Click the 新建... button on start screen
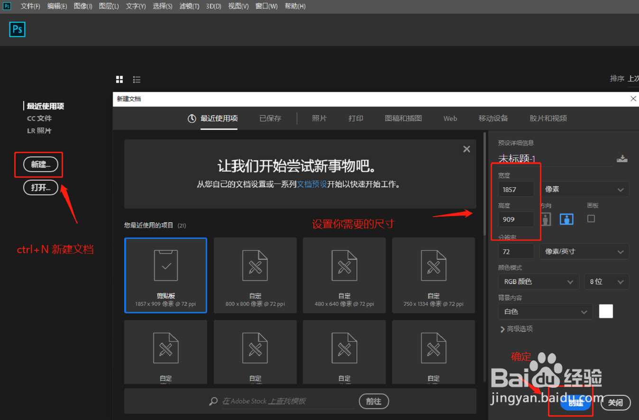 41,164
